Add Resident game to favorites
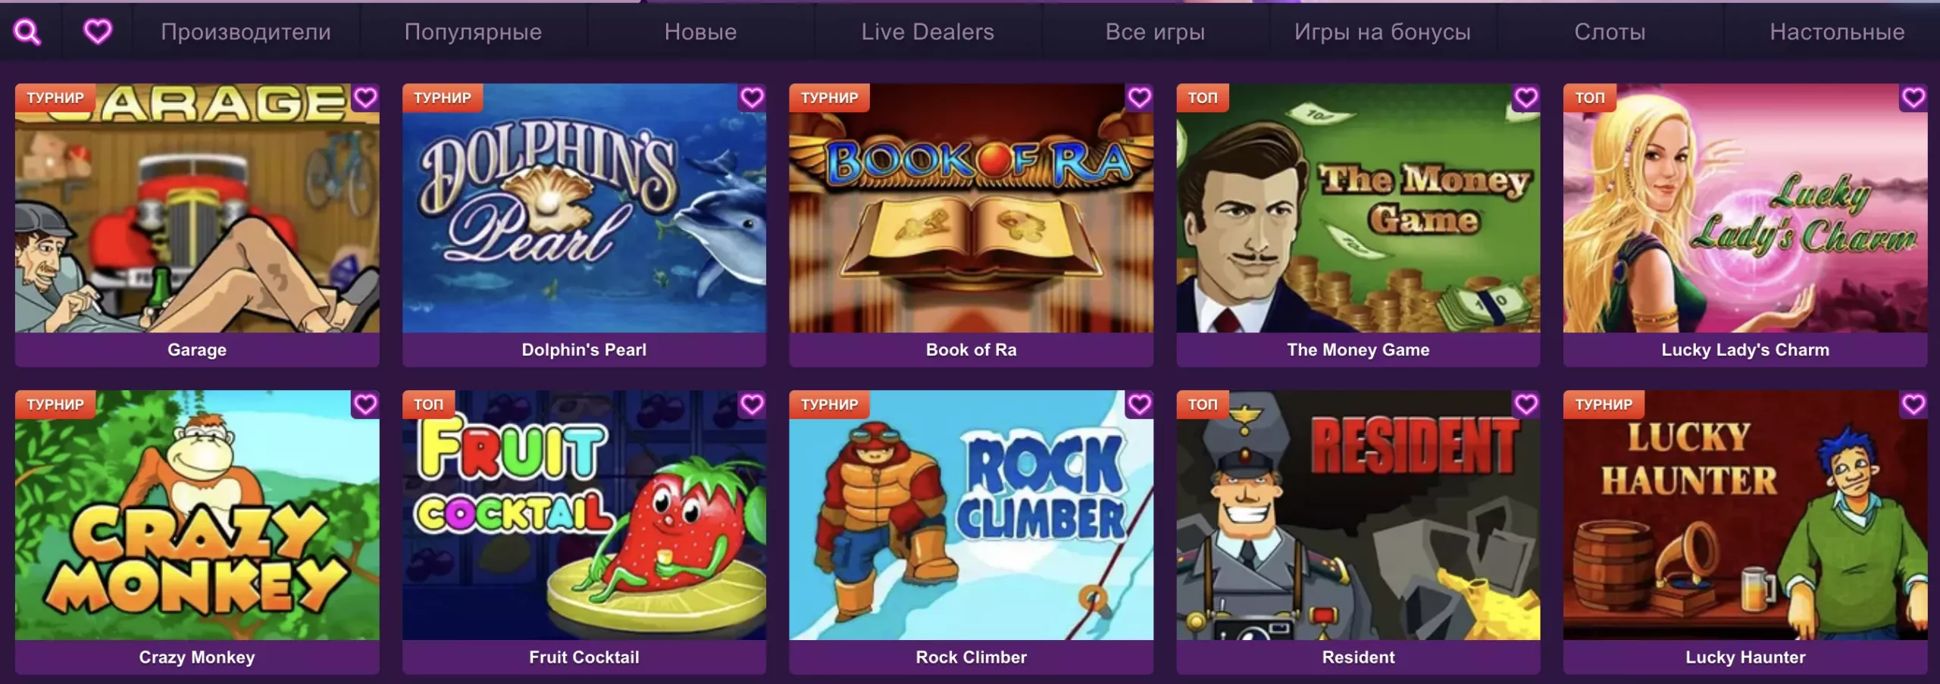The height and width of the screenshot is (684, 1940). coord(1526,405)
